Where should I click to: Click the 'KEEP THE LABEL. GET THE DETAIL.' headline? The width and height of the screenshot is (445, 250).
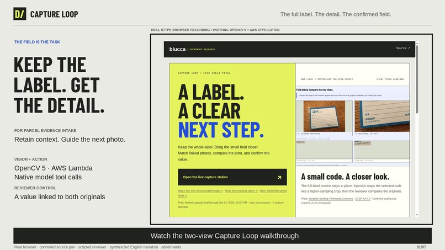pyautogui.click(x=59, y=85)
